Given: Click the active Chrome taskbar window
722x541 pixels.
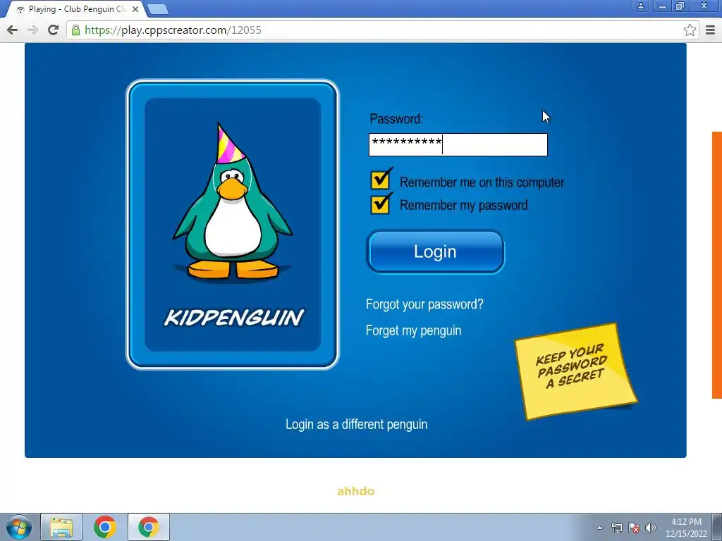Looking at the screenshot, I should coord(148,527).
